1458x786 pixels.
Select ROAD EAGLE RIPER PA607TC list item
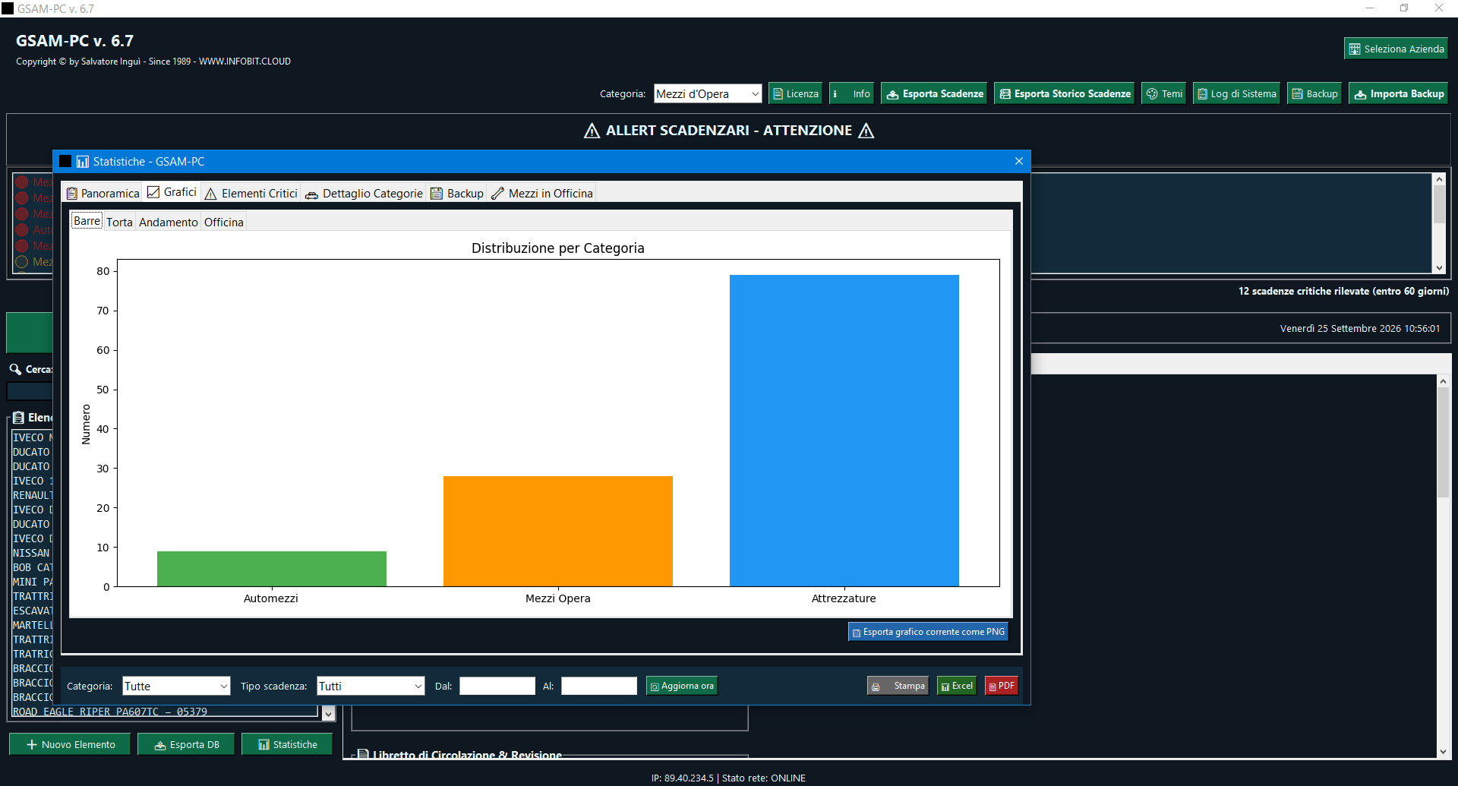163,712
